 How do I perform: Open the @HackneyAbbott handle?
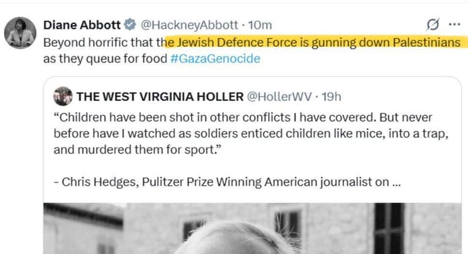coord(188,25)
